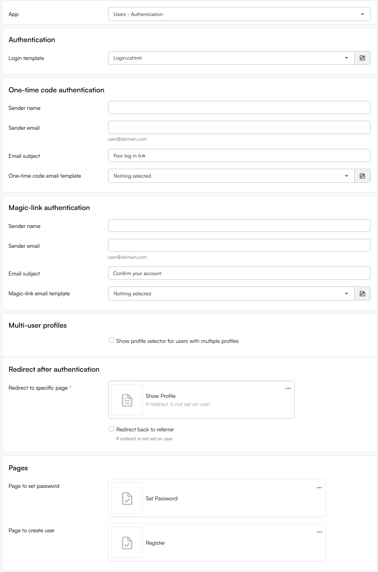Viewport: 378px width, 572px height.
Task: Edit the magic-link email template
Action: [x=362, y=293]
